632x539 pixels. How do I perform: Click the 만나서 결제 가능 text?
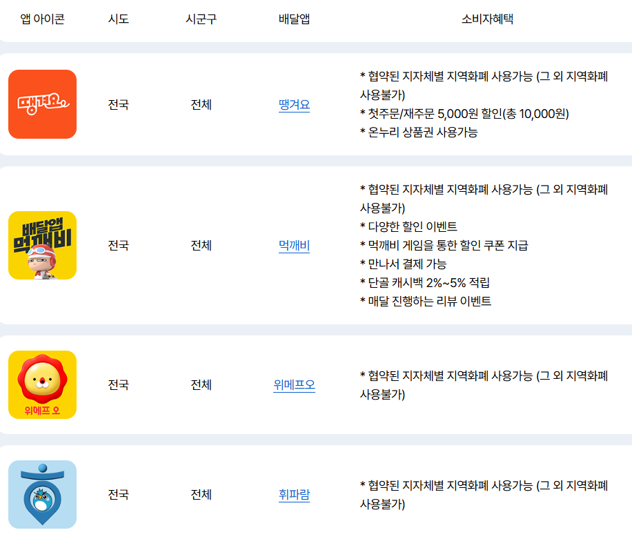click(403, 264)
